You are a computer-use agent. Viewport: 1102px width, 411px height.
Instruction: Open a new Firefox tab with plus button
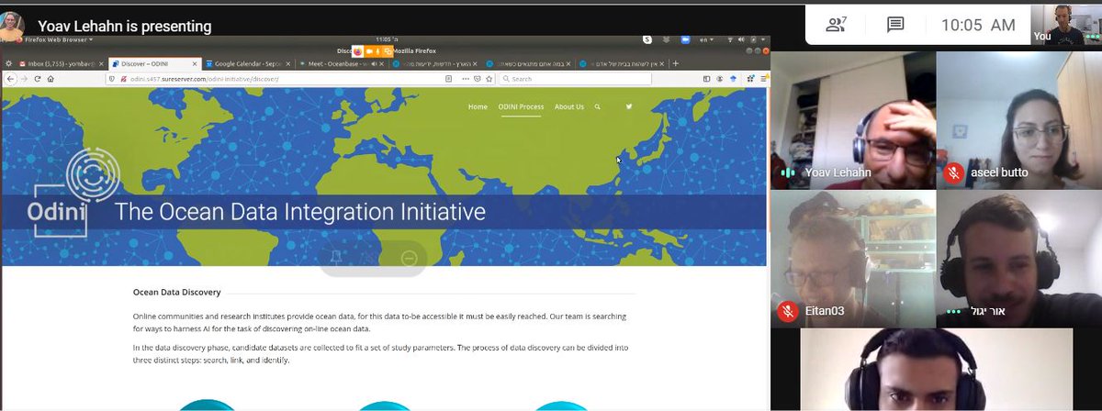click(x=676, y=64)
